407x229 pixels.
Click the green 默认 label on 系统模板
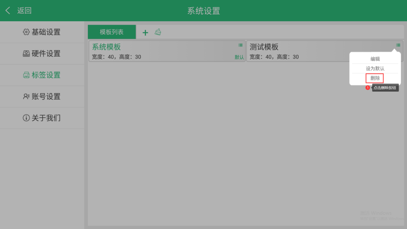[x=239, y=57]
